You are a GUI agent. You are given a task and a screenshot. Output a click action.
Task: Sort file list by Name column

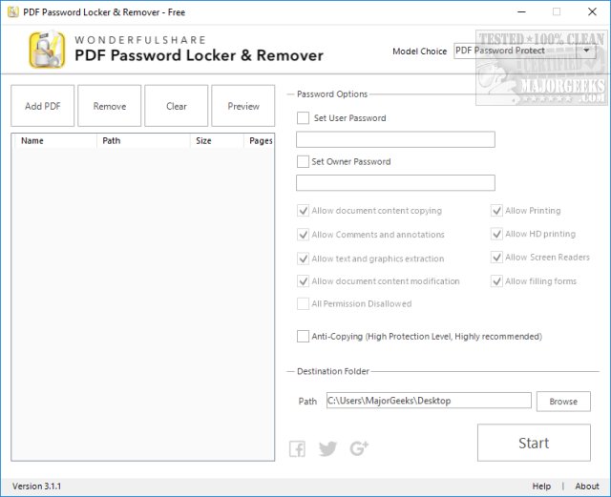54,140
